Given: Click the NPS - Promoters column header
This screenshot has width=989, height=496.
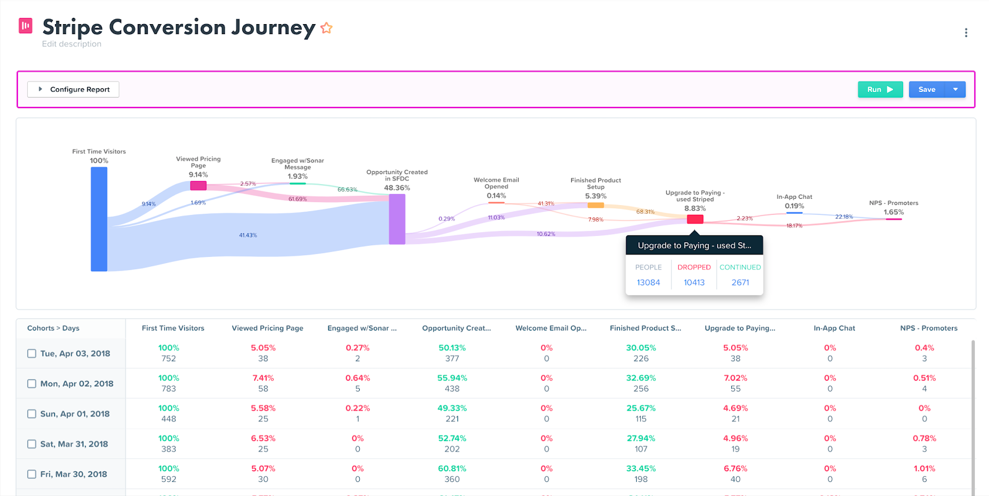Looking at the screenshot, I should coord(929,328).
